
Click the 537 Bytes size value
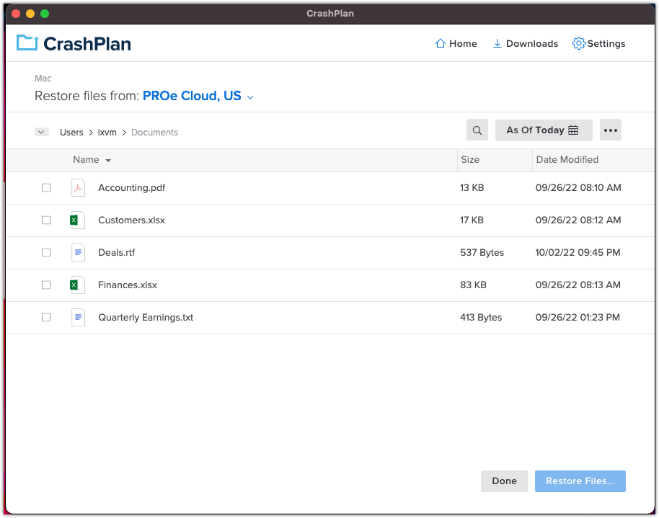(482, 252)
